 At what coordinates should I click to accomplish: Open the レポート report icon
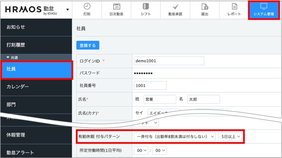[234, 7]
